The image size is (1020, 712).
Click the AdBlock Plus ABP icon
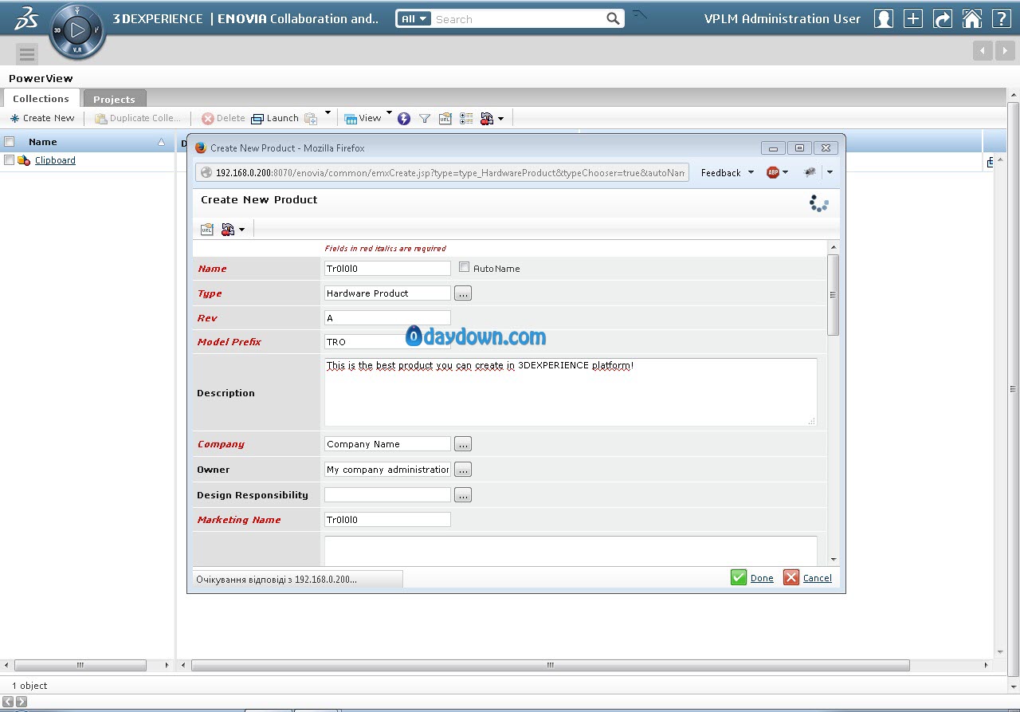[773, 172]
